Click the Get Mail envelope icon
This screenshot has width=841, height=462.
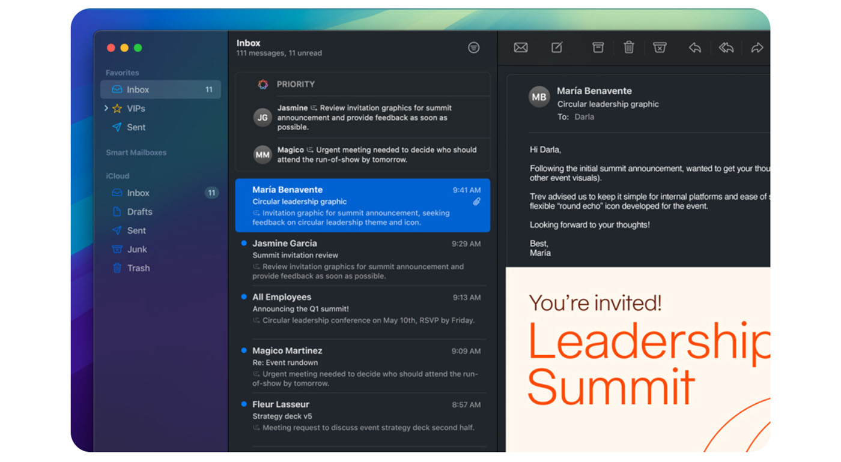click(521, 47)
